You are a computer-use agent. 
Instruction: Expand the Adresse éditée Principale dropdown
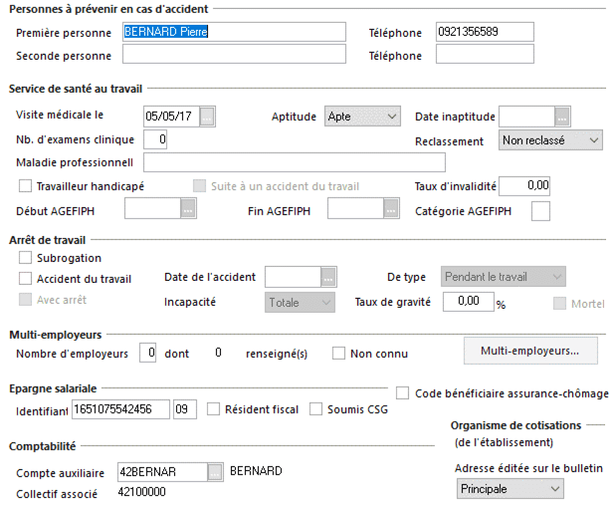pyautogui.click(x=510, y=489)
